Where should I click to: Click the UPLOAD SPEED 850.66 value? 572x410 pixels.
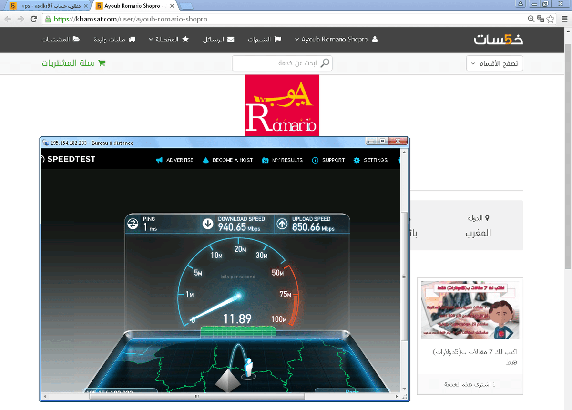[x=313, y=228]
